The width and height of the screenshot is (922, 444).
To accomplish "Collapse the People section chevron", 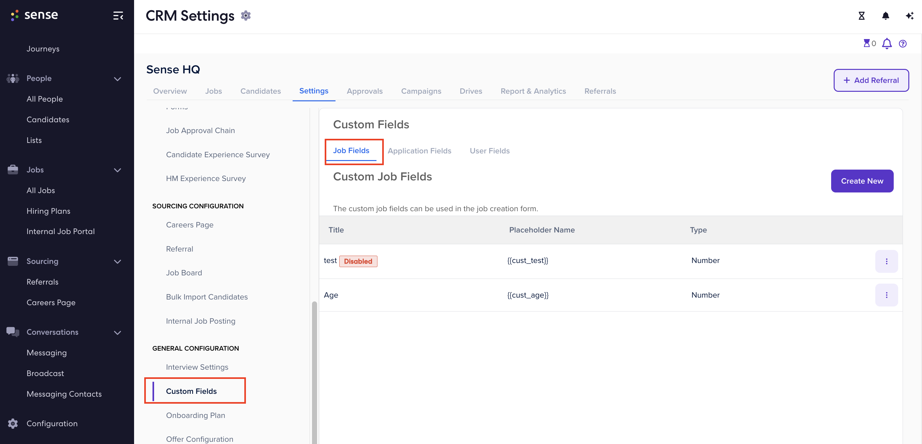I will pos(118,79).
